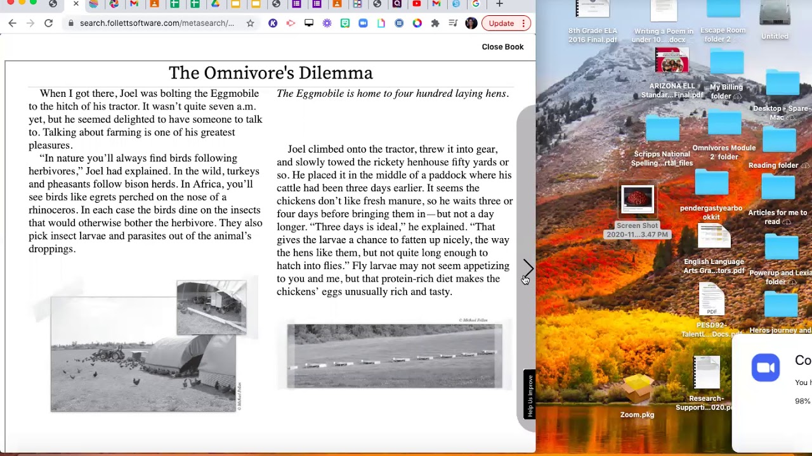Switch to the Google Drive browser tab
Image resolution: width=812 pixels, height=456 pixels.
(x=215, y=4)
